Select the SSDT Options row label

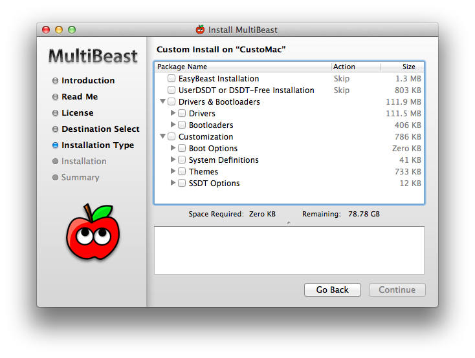214,184
